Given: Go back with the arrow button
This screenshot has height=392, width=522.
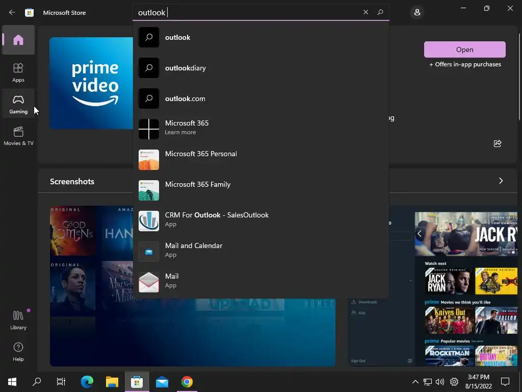Looking at the screenshot, I should [x=12, y=12].
